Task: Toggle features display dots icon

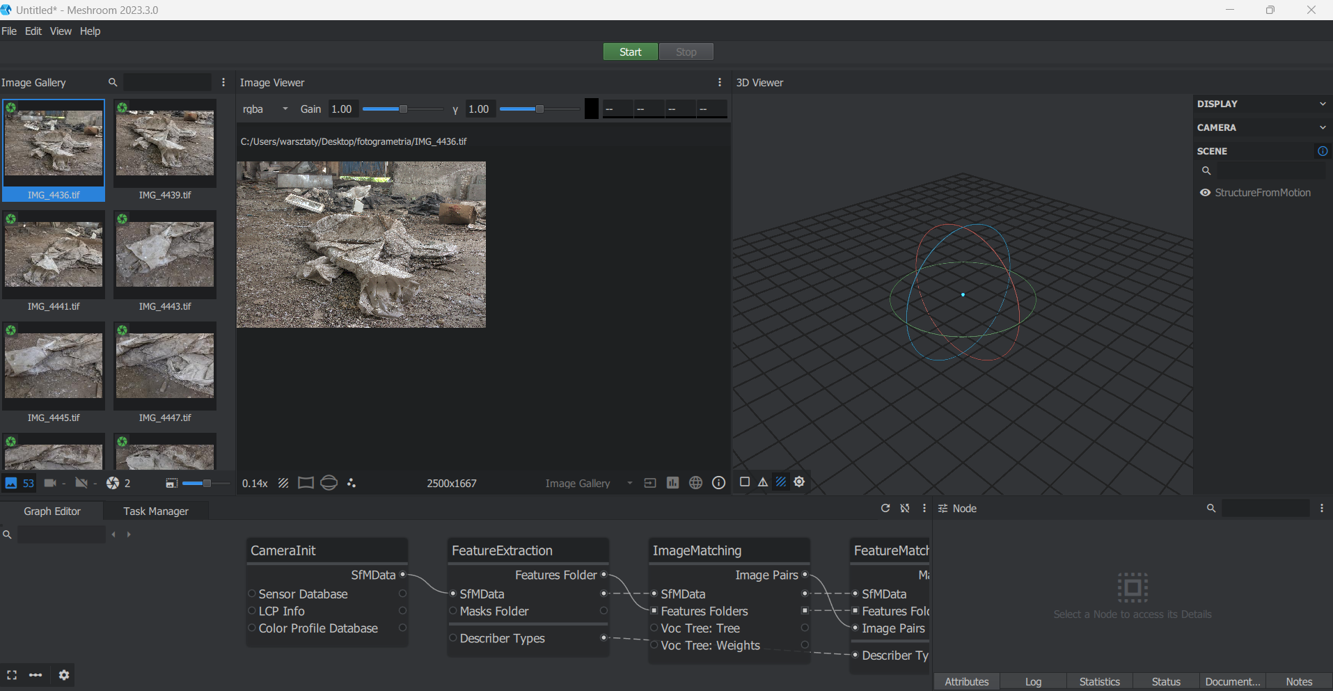Action: point(352,483)
